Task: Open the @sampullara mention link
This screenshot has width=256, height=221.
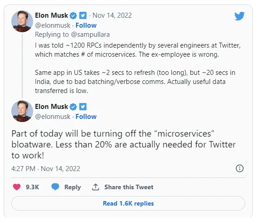Action: click(x=90, y=34)
